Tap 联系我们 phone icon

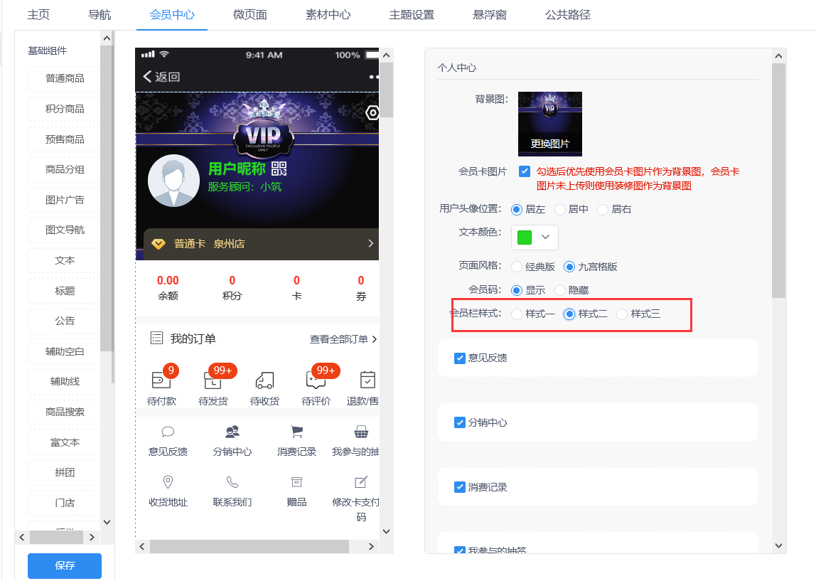pyautogui.click(x=232, y=482)
